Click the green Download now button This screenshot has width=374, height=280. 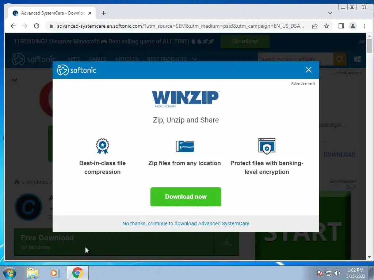pyautogui.click(x=186, y=197)
